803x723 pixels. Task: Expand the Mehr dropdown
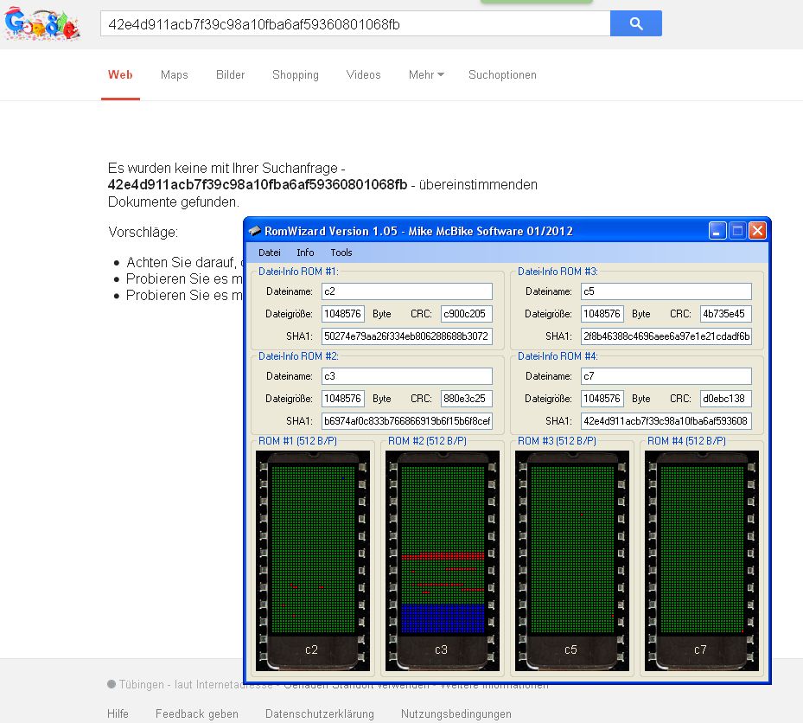coord(426,75)
